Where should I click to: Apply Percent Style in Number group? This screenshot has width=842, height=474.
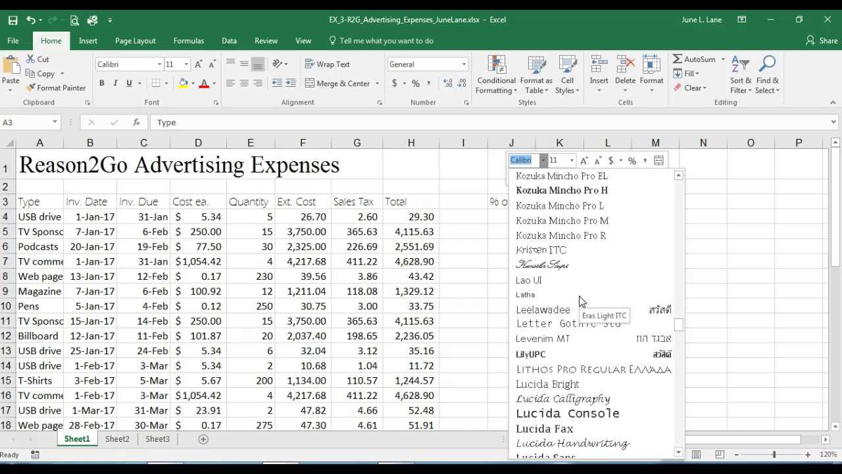tap(416, 84)
